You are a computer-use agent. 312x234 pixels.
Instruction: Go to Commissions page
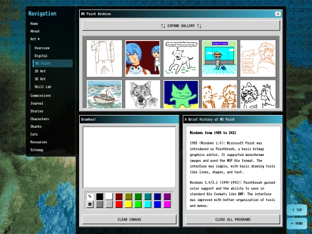[40, 95]
